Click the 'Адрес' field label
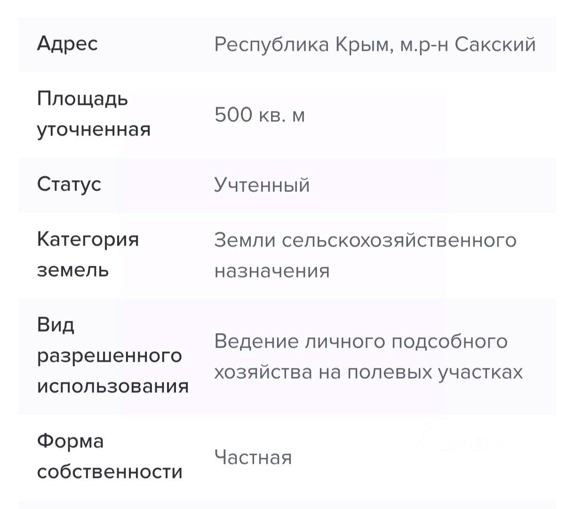 [x=67, y=44]
